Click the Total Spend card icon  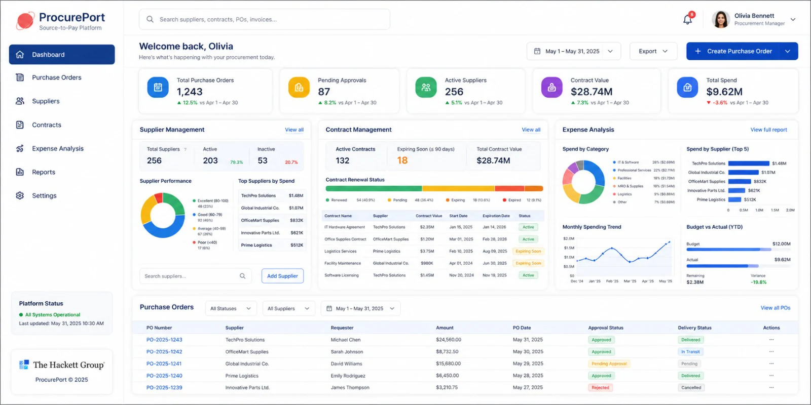(x=687, y=87)
